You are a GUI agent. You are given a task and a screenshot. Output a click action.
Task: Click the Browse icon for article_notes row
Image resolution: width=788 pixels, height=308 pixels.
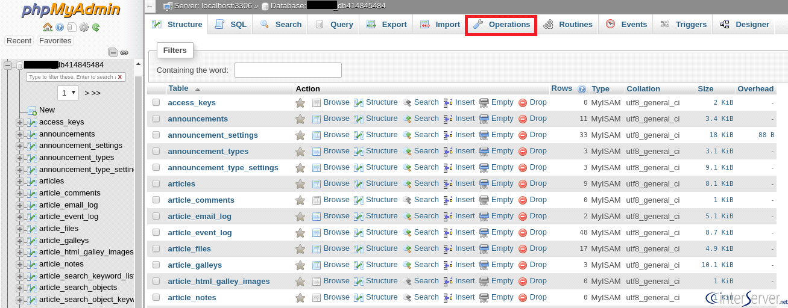tap(317, 298)
